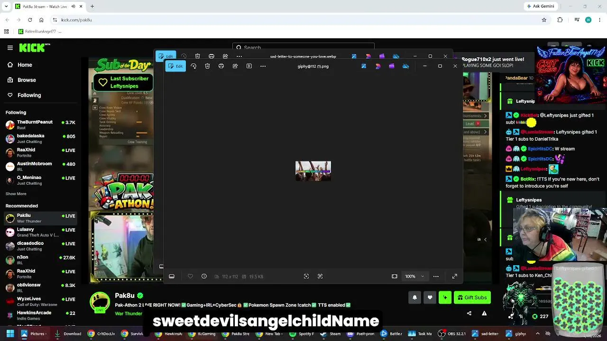Delete the sad-letter image in back window

pyautogui.click(x=197, y=56)
